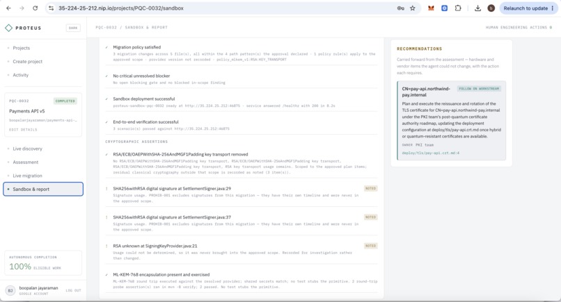
Task: Click warning mark beside SettlementSigner.java:37
Action: point(106,217)
